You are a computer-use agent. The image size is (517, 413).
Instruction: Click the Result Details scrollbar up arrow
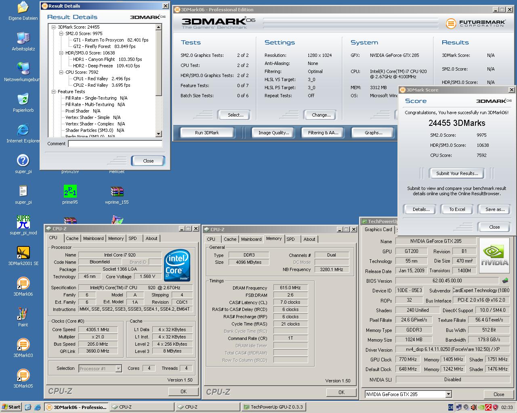coord(158,27)
